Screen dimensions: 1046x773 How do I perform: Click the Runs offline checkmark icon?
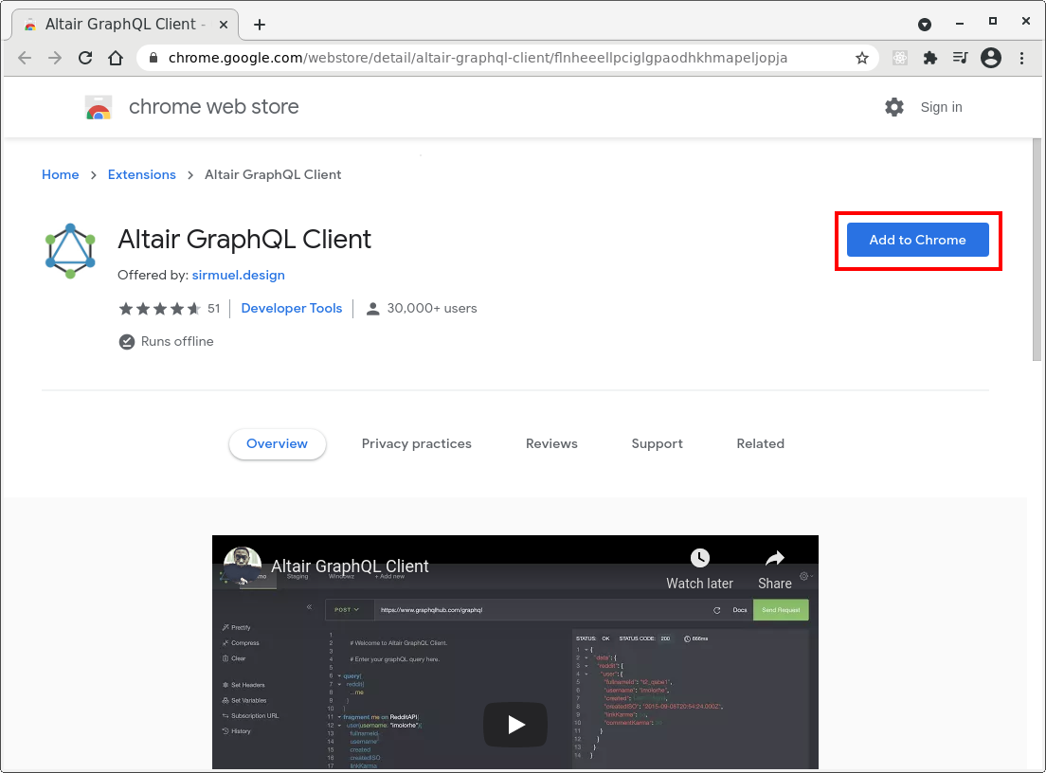(127, 342)
